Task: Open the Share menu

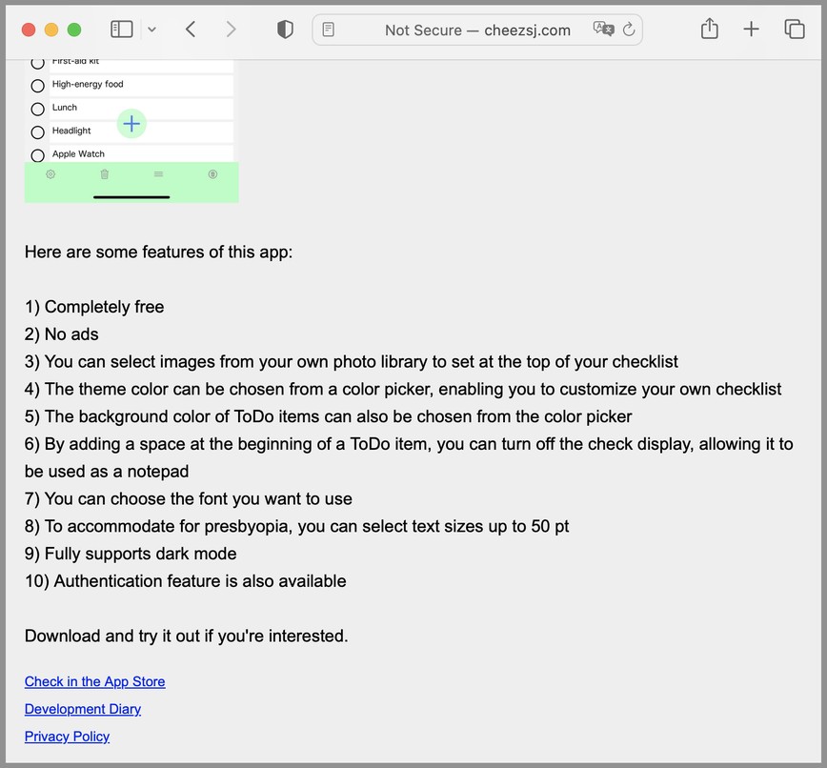Action: click(709, 30)
